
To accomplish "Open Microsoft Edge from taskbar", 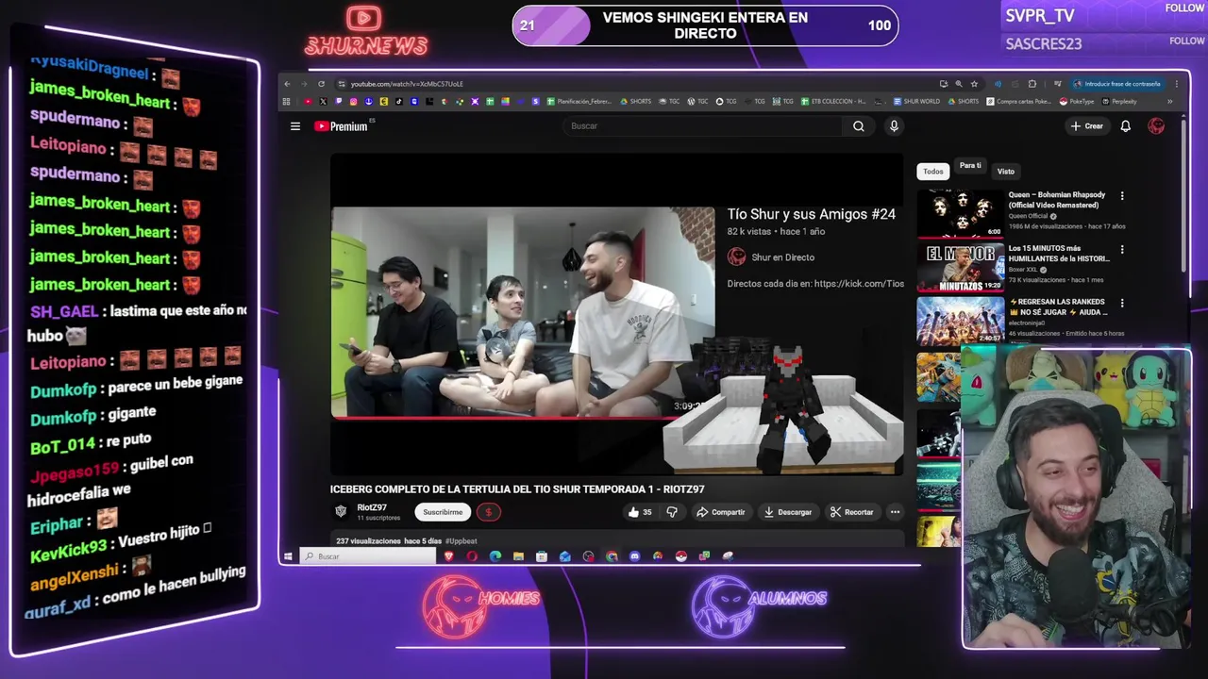I will point(495,556).
